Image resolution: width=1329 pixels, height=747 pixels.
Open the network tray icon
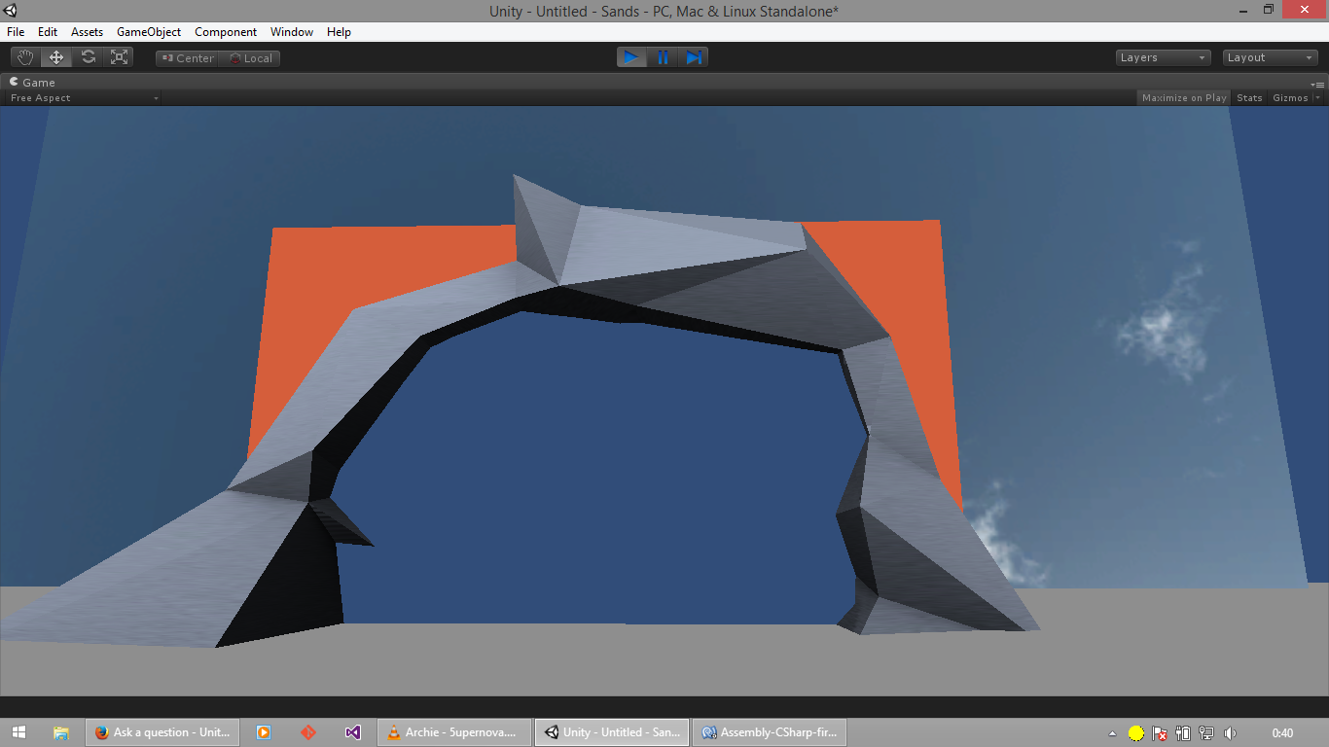point(1206,733)
